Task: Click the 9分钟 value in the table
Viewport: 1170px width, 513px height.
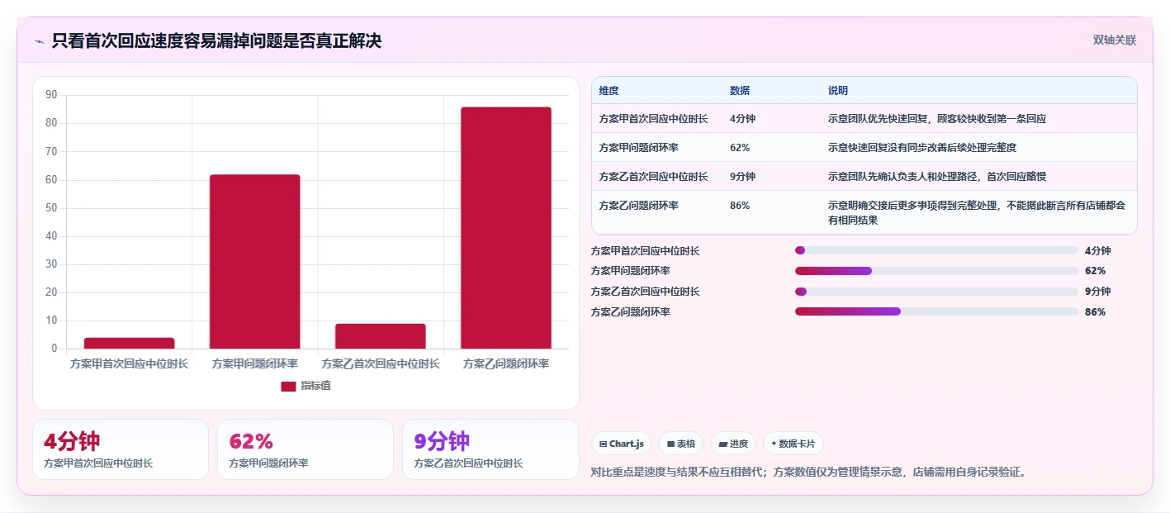Action: pyautogui.click(x=742, y=177)
